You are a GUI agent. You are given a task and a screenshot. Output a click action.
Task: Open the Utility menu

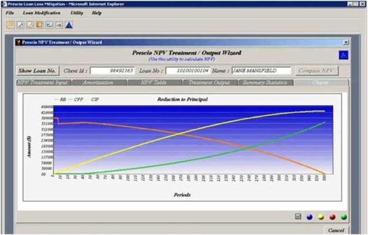click(x=77, y=13)
